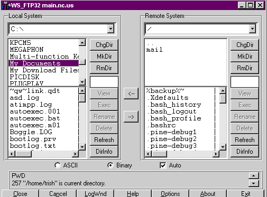The width and height of the screenshot is (267, 197).
Task: Select the bootlog.prv local file
Action: (x=43, y=139)
